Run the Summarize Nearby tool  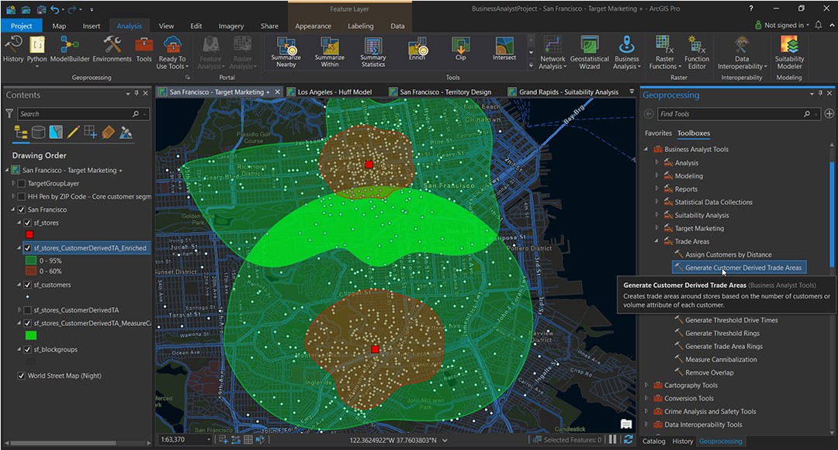click(286, 53)
